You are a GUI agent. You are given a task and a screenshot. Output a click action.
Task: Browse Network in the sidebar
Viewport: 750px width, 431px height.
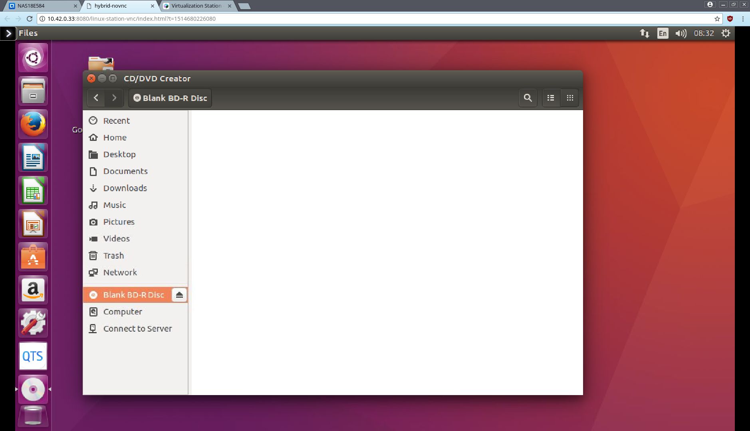(x=135, y=272)
